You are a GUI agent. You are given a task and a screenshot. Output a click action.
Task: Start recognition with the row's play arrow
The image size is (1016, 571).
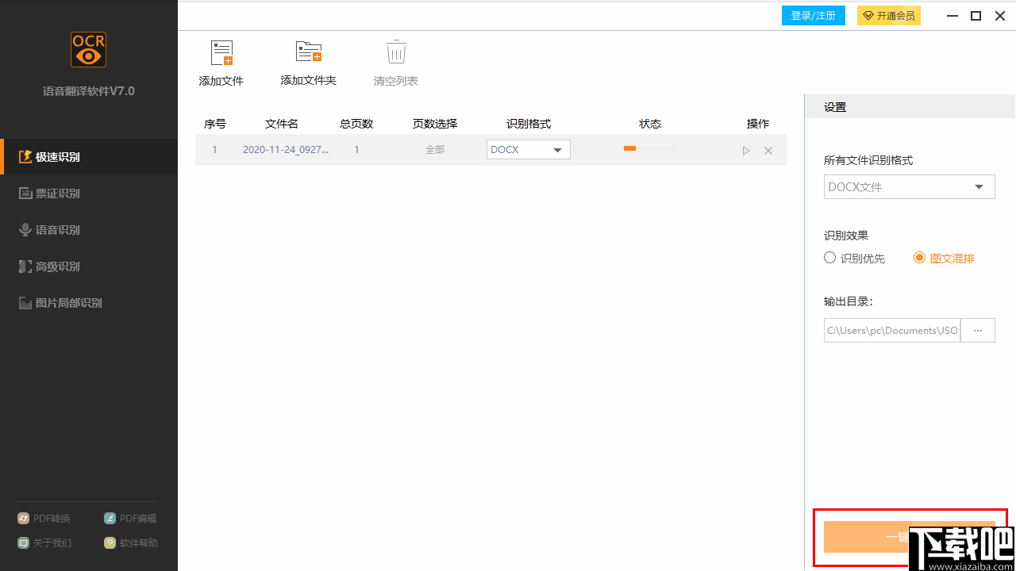tap(745, 150)
